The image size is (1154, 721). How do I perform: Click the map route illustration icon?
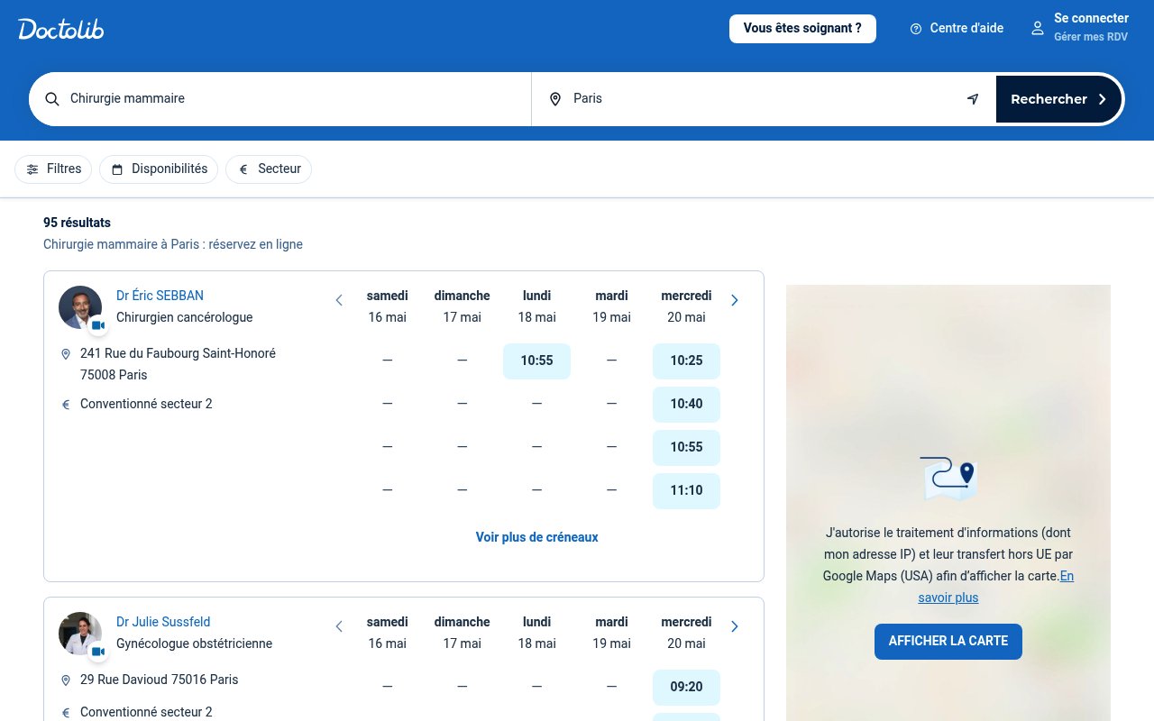pos(948,479)
